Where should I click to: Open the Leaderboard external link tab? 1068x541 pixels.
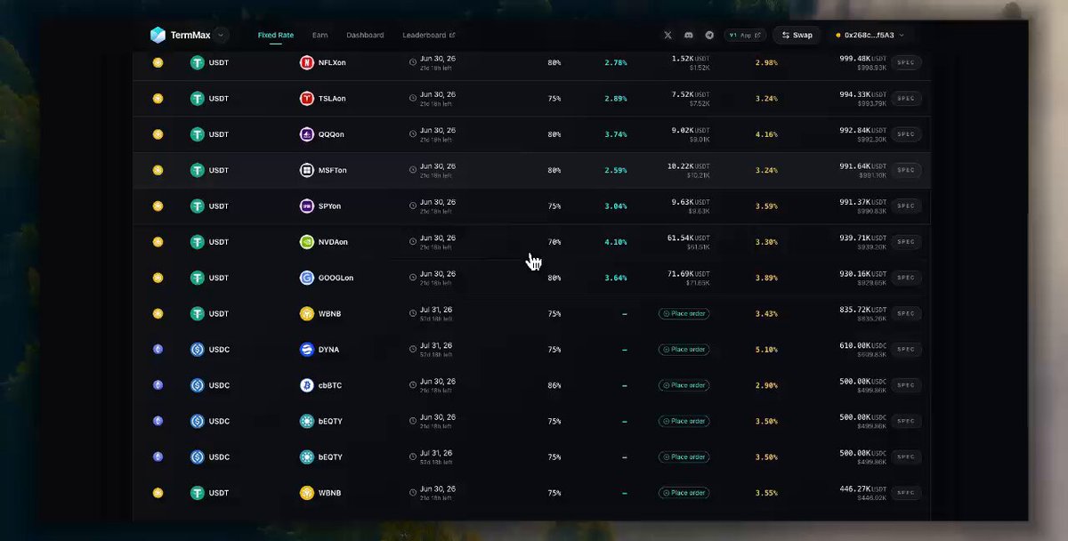pyautogui.click(x=429, y=36)
